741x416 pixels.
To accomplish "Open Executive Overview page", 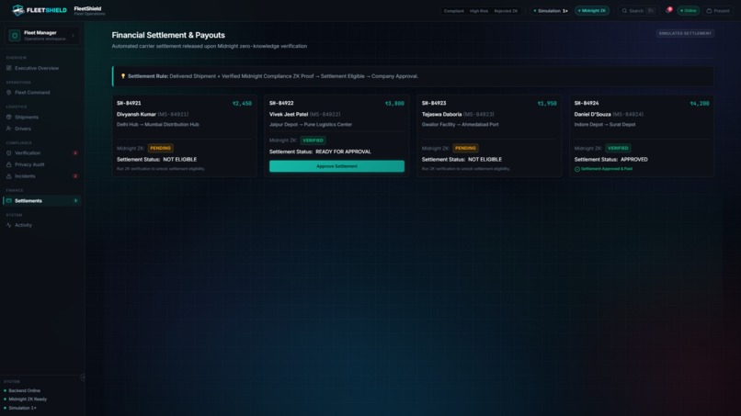I will 42,68.
